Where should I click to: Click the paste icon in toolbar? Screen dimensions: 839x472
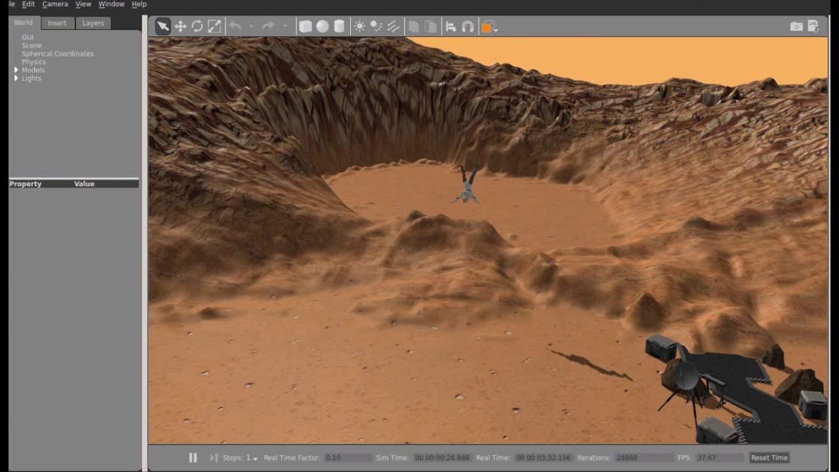tap(431, 26)
